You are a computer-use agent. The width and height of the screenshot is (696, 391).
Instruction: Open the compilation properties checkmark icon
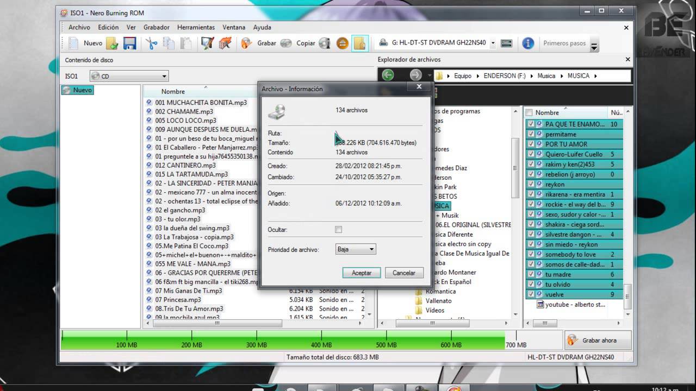207,43
